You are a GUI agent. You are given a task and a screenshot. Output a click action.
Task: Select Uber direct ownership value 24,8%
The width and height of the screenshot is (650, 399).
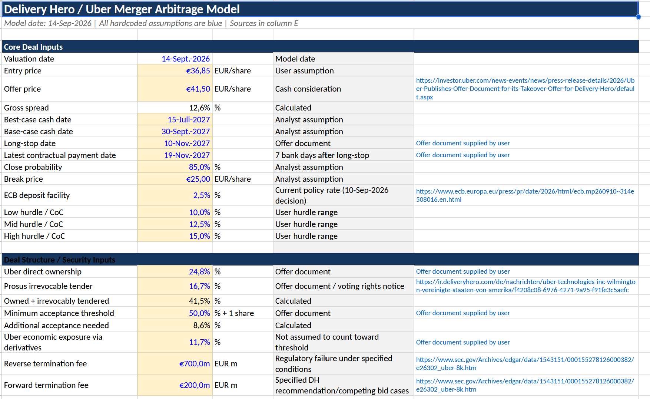coord(175,271)
